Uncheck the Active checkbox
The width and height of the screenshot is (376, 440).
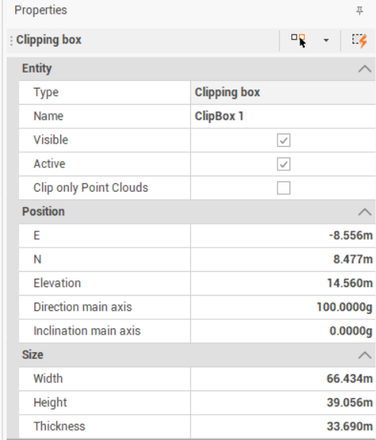pyautogui.click(x=284, y=164)
